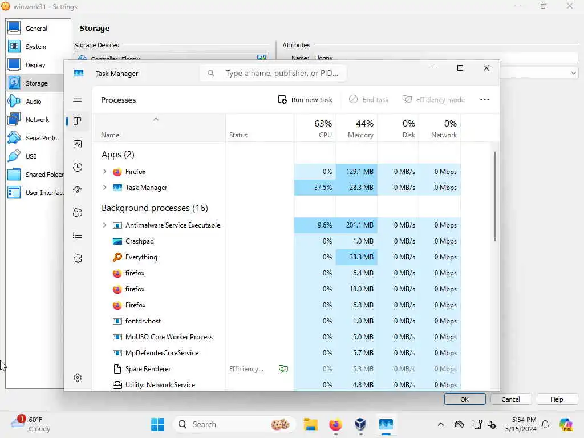Click Firefox icon on the taskbar
This screenshot has height=438, width=584.
coord(335,424)
